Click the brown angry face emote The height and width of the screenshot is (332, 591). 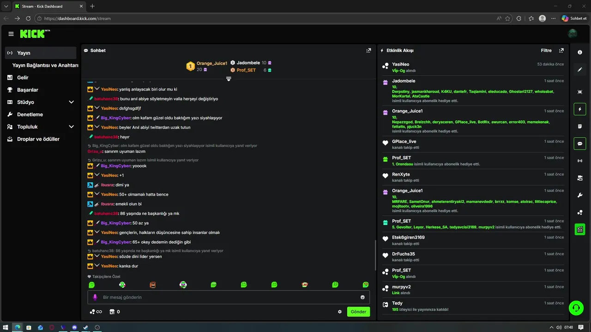point(153,285)
